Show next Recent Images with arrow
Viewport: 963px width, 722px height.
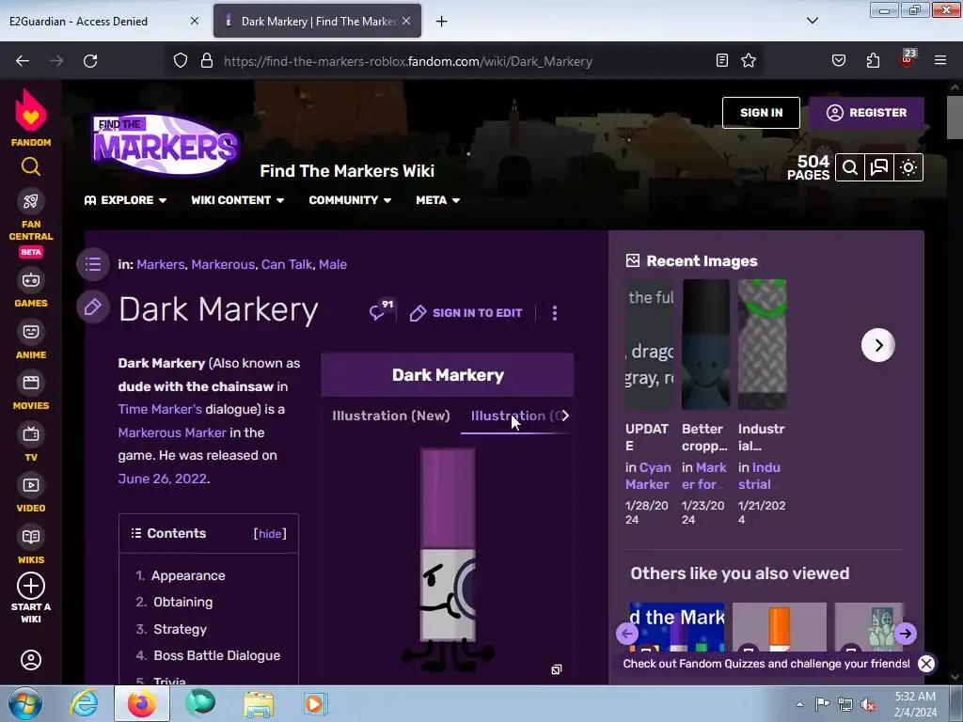click(x=877, y=345)
